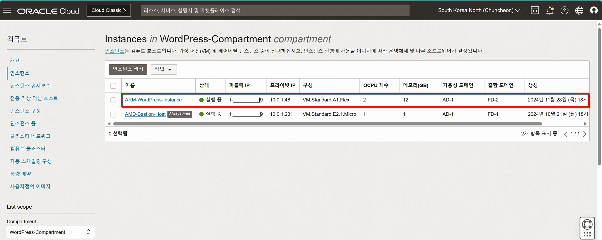
Task: Click the Always Free badge
Action: tap(180, 114)
